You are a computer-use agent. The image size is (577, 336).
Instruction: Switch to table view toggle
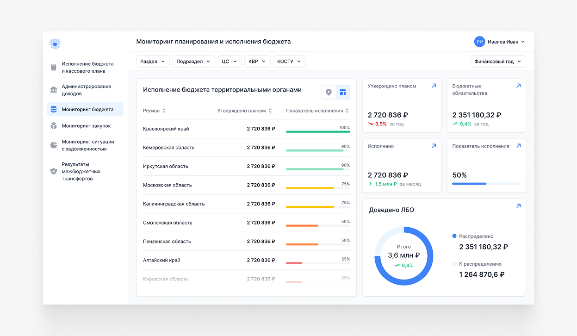click(343, 92)
